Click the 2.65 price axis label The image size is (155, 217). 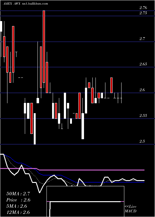point(143,64)
